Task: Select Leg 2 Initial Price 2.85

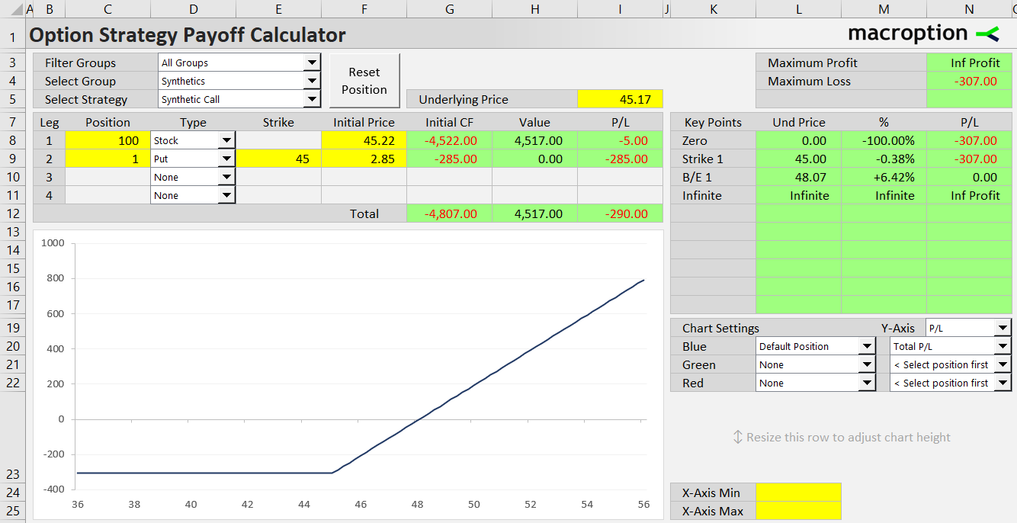Action: tap(364, 159)
